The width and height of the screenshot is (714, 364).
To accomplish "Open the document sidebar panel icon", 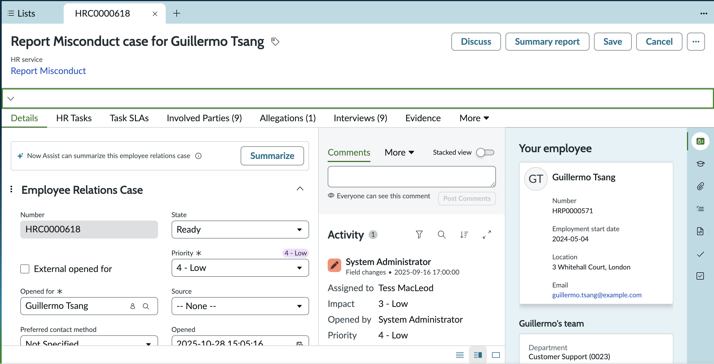I will point(700,231).
